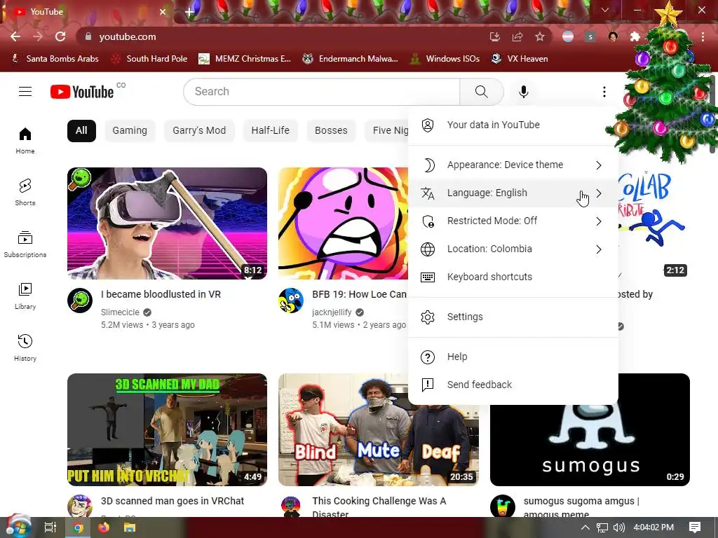Click the youtube.com address bar
Viewport: 718px width, 538px height.
pyautogui.click(x=284, y=36)
